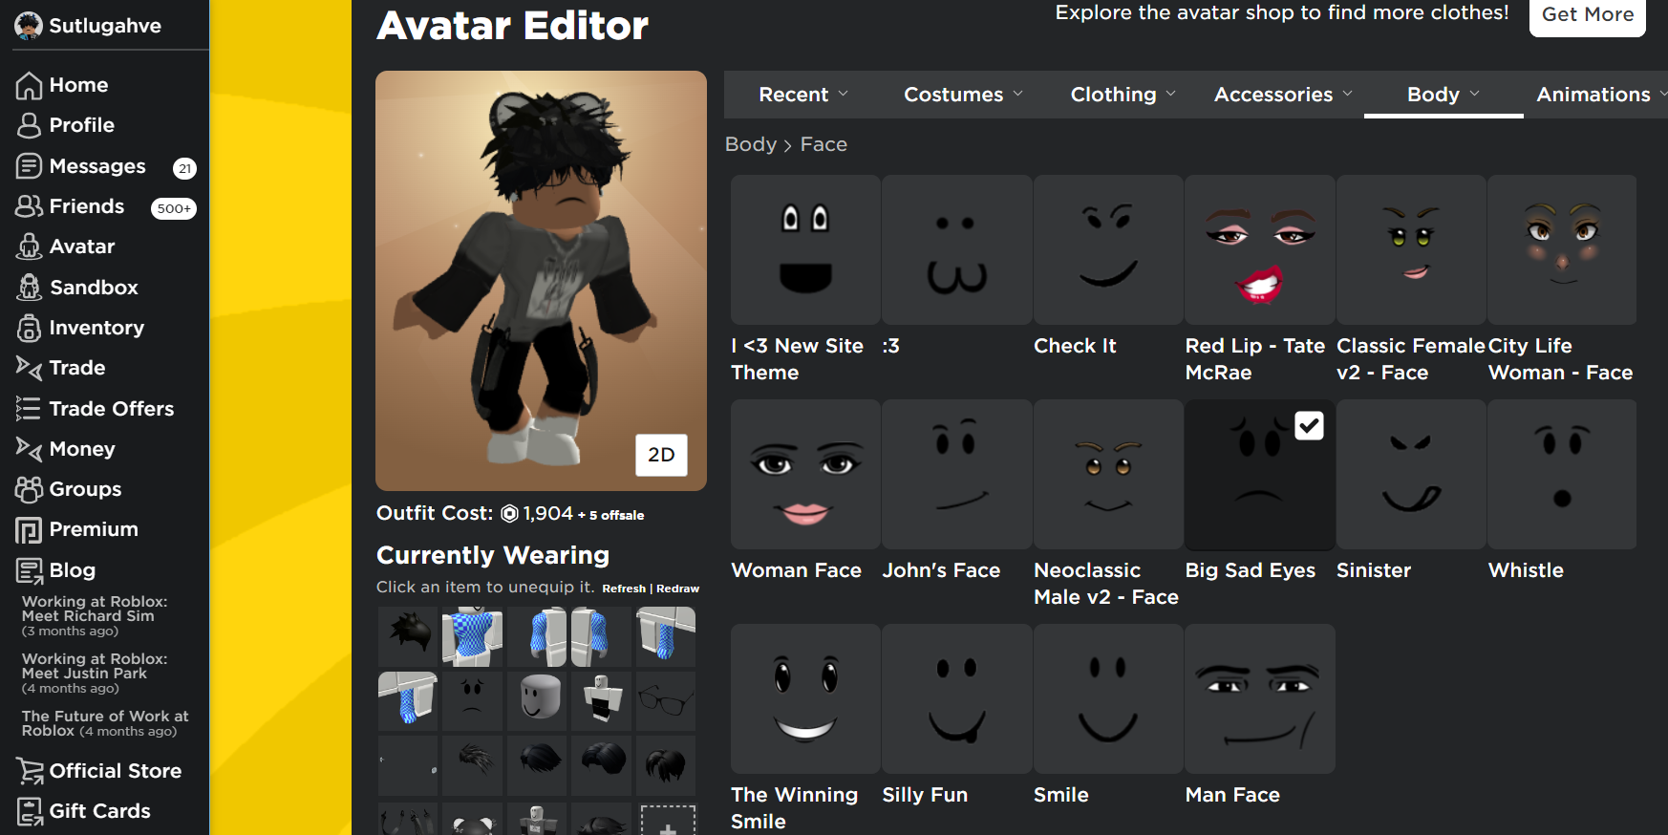Click the 3D avatar preview
Viewport: 1668px width, 835px height.
(541, 281)
